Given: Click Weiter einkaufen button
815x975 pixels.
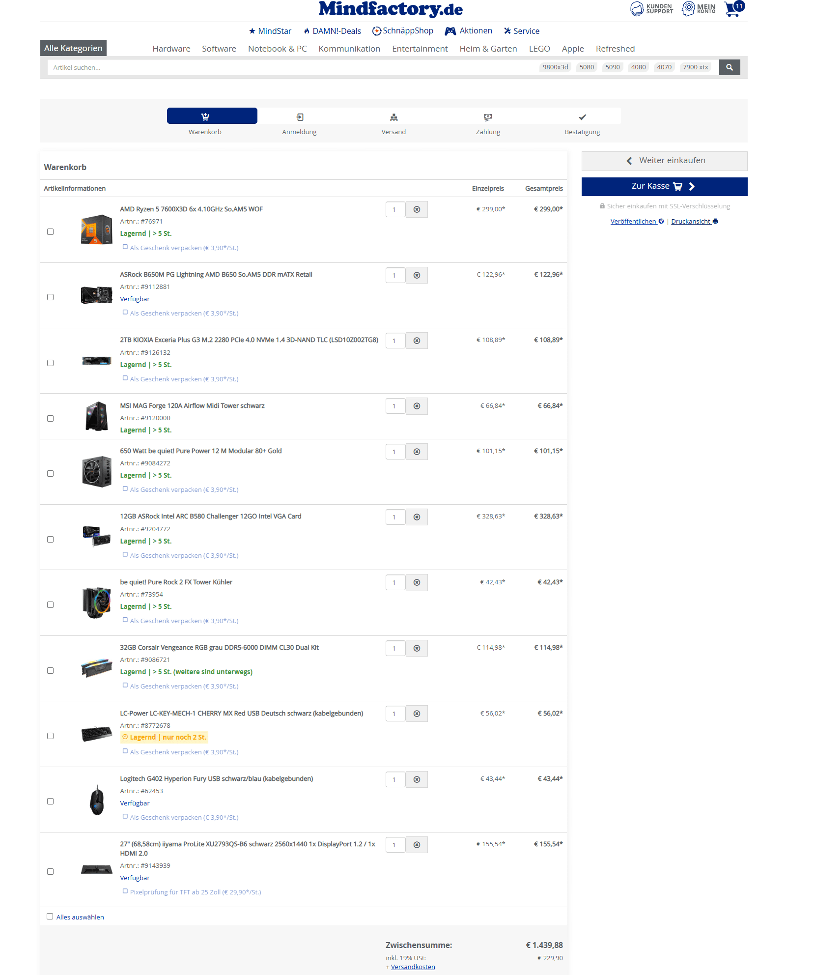Looking at the screenshot, I should pyautogui.click(x=664, y=161).
